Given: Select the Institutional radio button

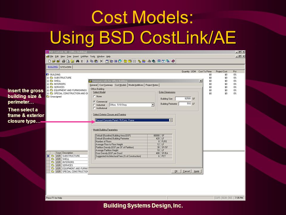Looking at the screenshot, I should 94,108.
